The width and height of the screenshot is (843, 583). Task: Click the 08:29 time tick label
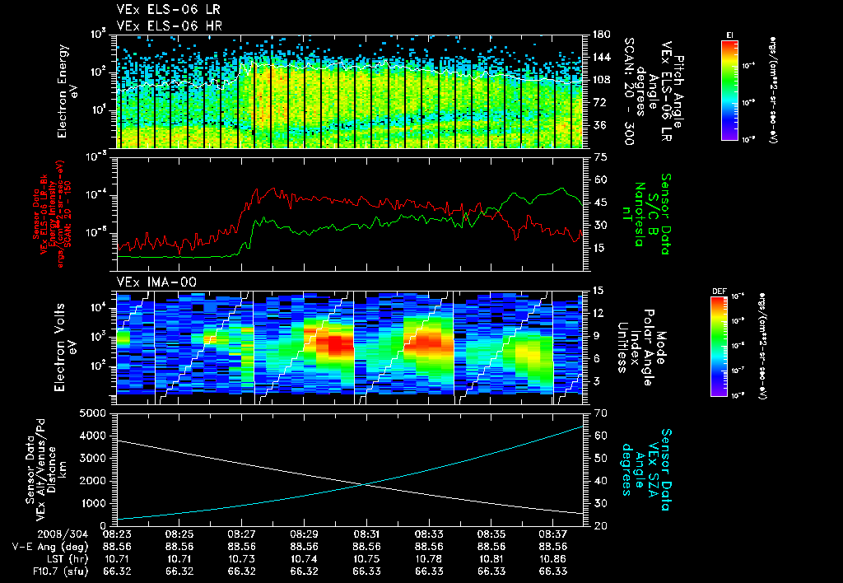304,534
